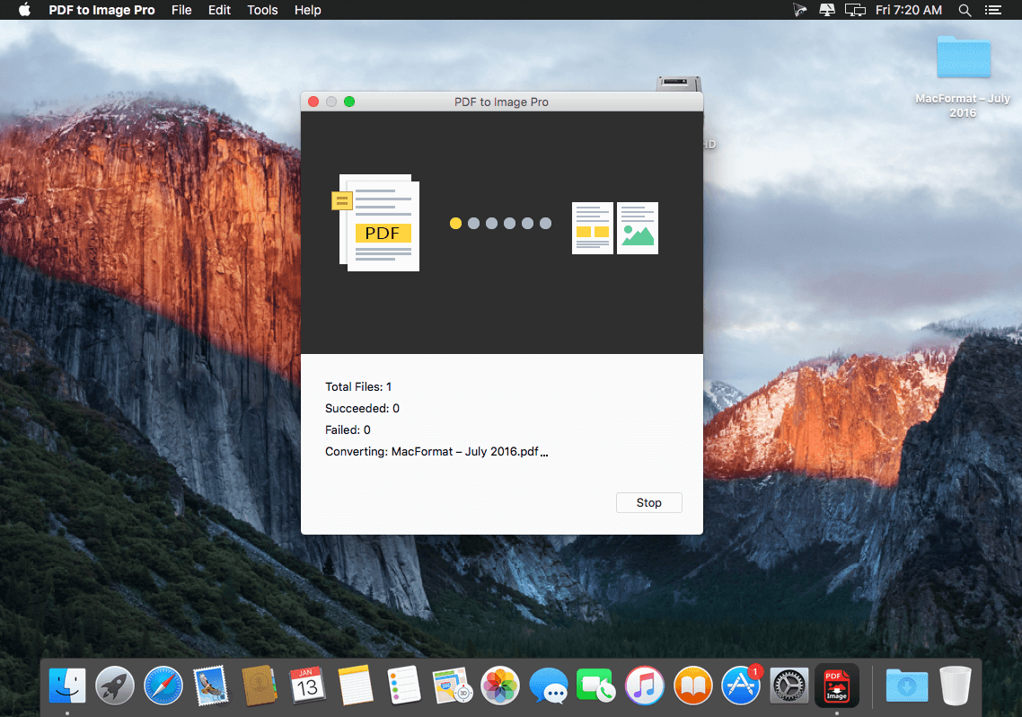
Task: Open Maps from the Dock
Action: (x=452, y=686)
